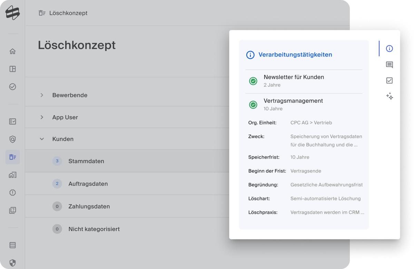Click the 'Löschart:' label

[259, 199]
